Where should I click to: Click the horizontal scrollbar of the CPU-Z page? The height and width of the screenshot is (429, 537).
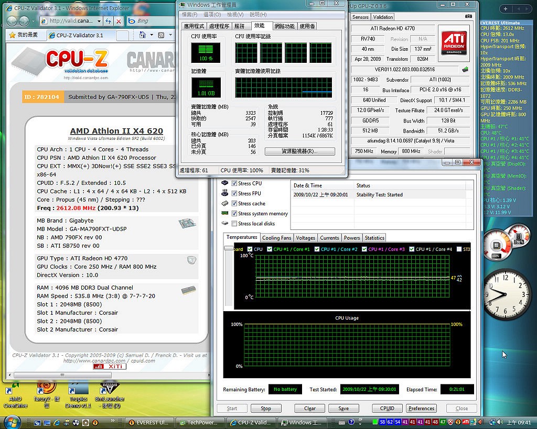[x=109, y=375]
